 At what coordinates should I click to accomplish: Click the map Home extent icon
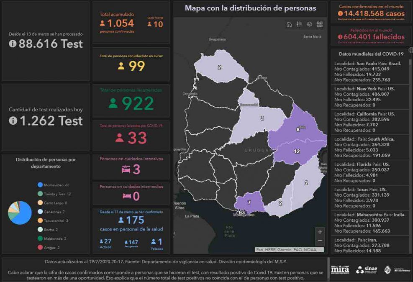289,24
